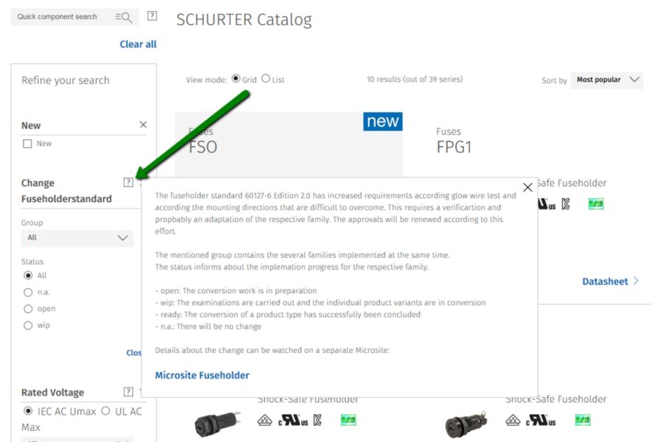Click the quick component search magnifier icon

[x=124, y=17]
